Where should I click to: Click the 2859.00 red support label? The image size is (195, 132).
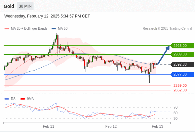[180, 85]
